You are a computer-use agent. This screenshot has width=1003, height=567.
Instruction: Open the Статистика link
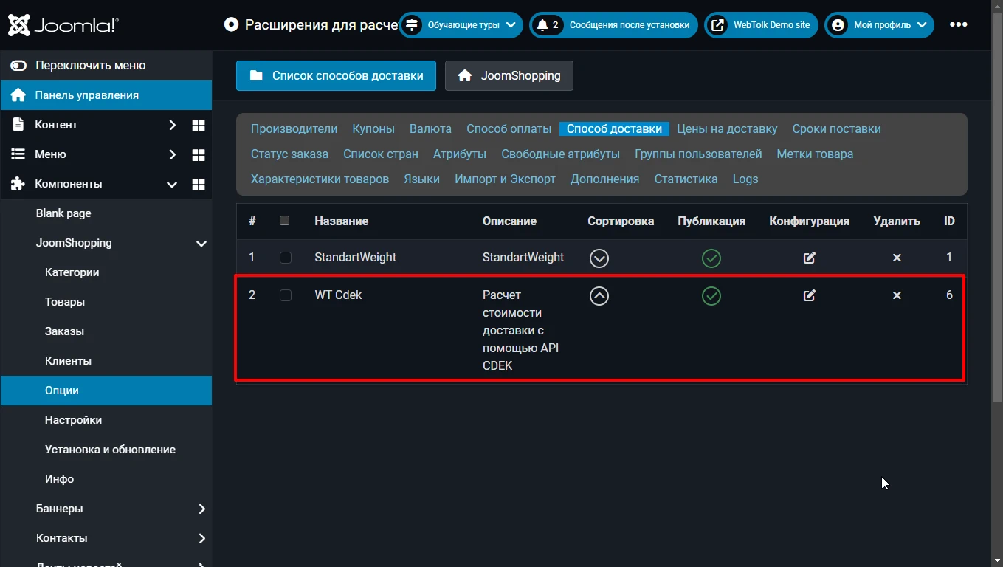pyautogui.click(x=686, y=179)
